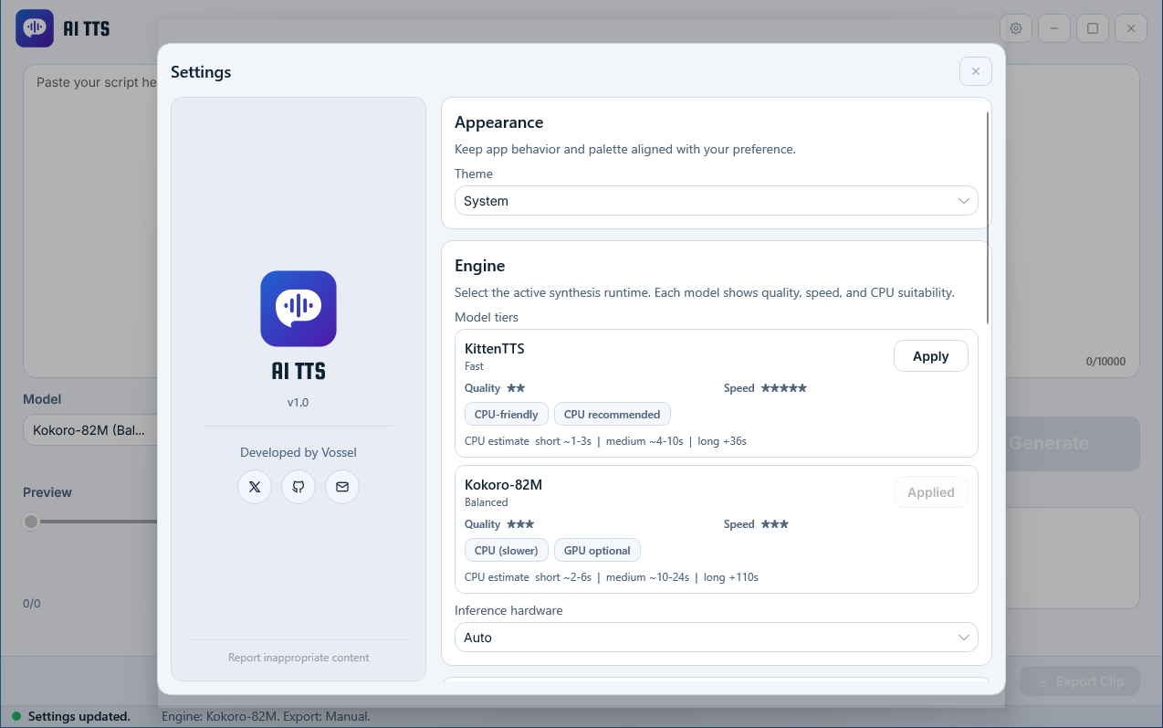Image resolution: width=1163 pixels, height=728 pixels.
Task: Click the green status indicator dot
Action: tap(16, 716)
